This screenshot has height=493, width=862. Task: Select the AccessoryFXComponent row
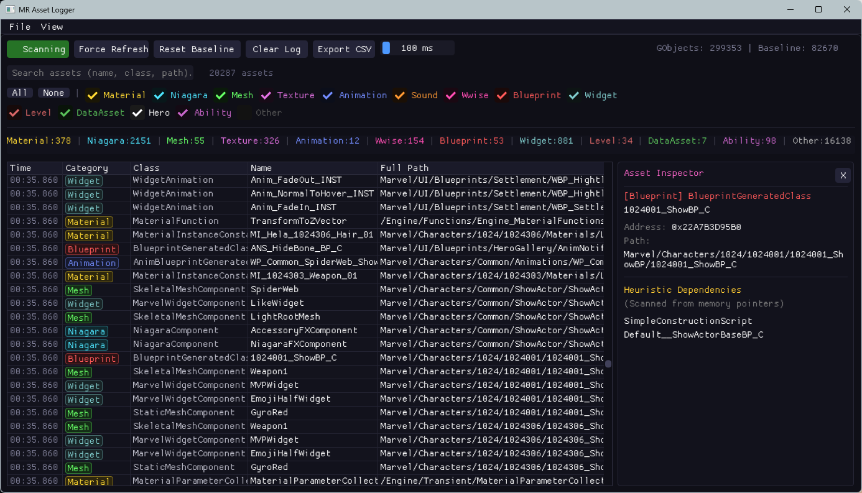click(305, 330)
